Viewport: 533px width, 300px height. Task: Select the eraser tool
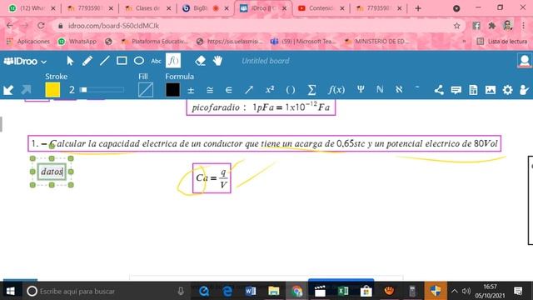pos(200,61)
